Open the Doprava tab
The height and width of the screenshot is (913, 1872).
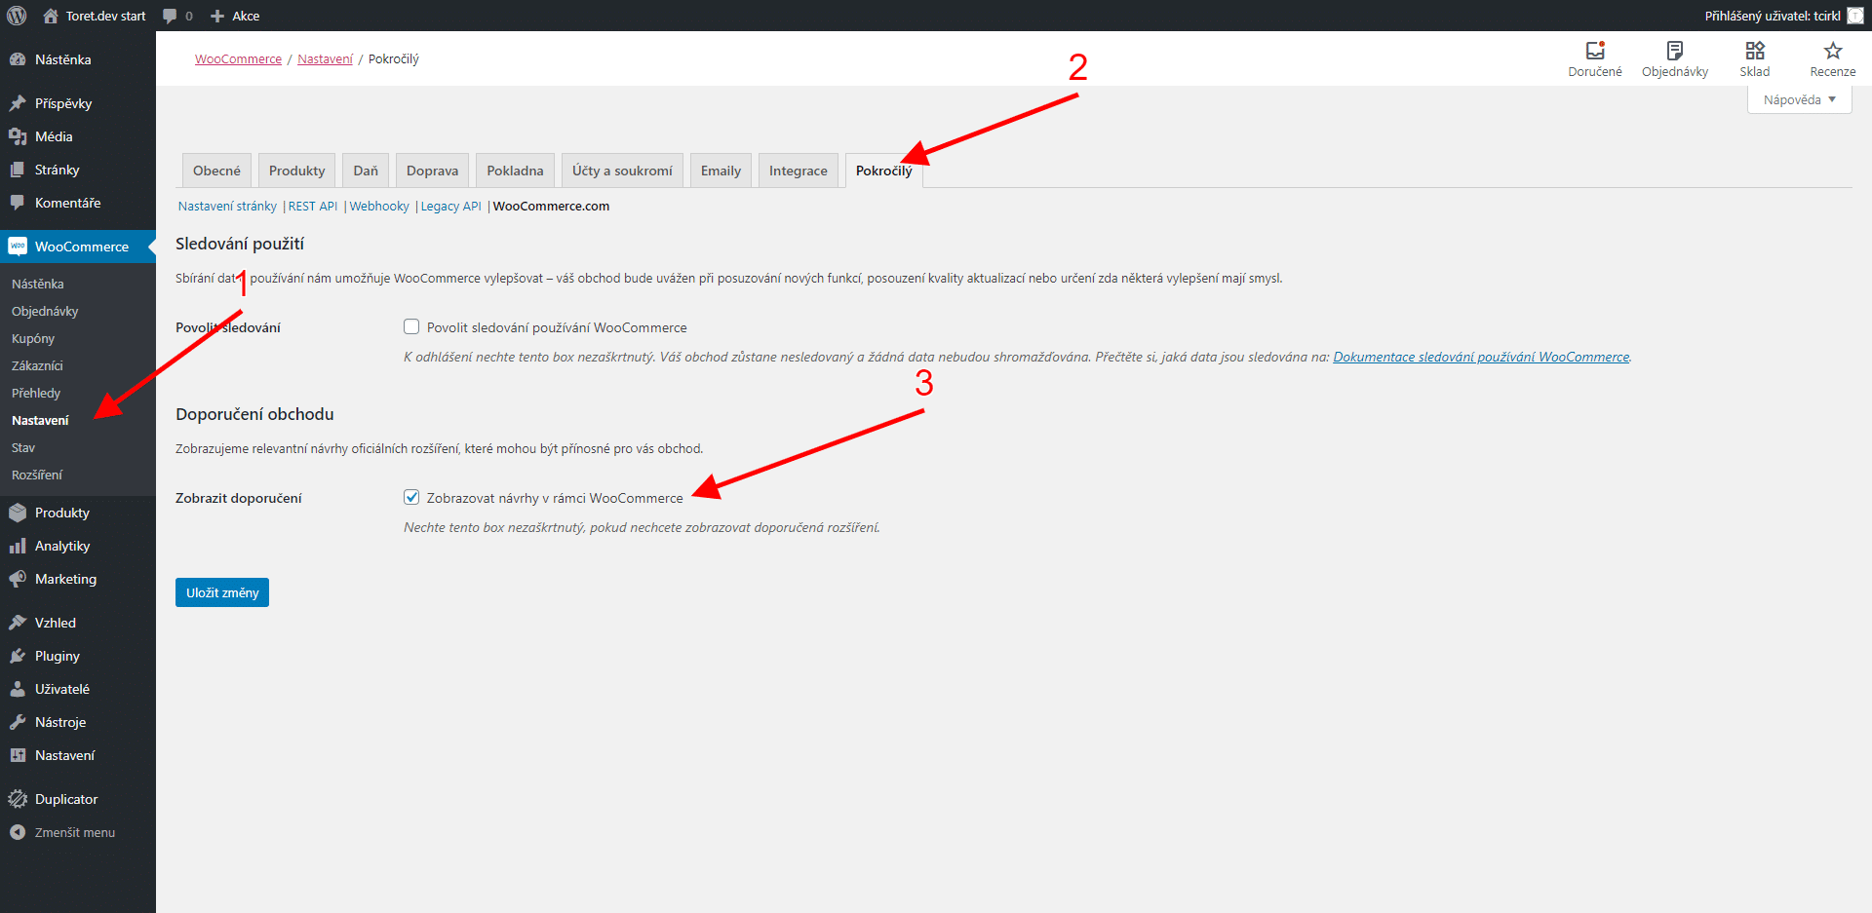tap(432, 171)
